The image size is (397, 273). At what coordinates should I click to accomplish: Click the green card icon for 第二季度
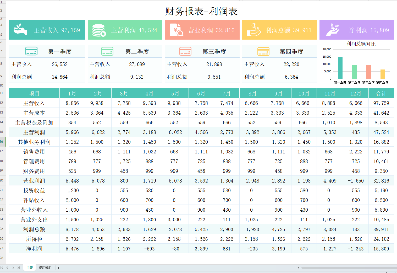click(x=107, y=51)
